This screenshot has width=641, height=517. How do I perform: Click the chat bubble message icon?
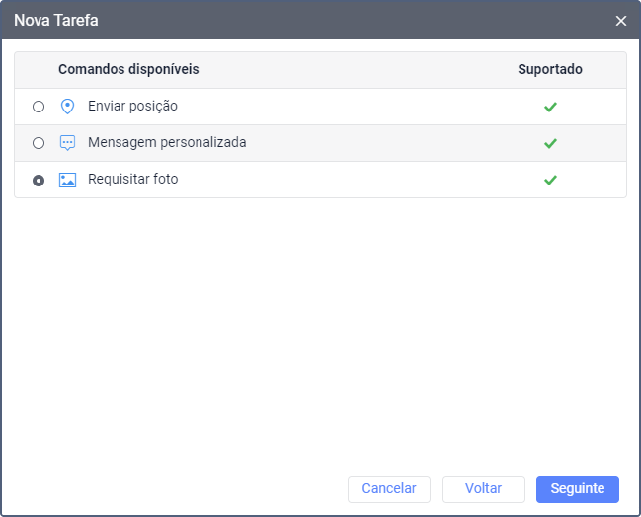[x=67, y=143]
